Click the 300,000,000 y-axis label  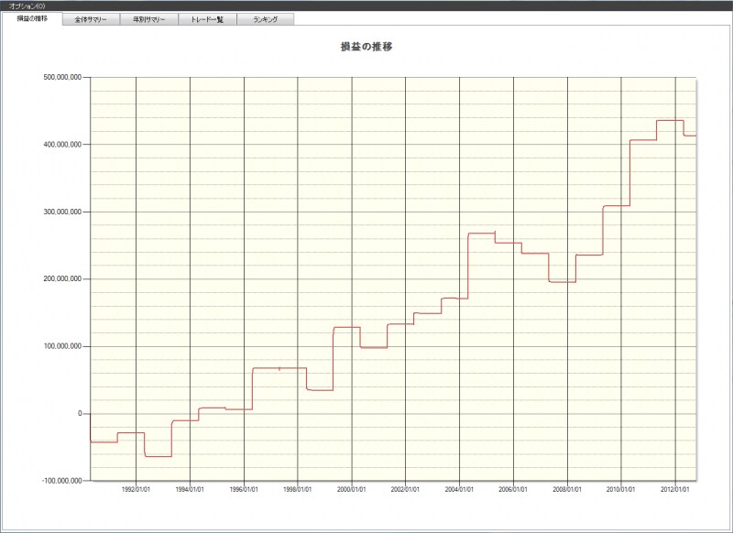click(62, 212)
